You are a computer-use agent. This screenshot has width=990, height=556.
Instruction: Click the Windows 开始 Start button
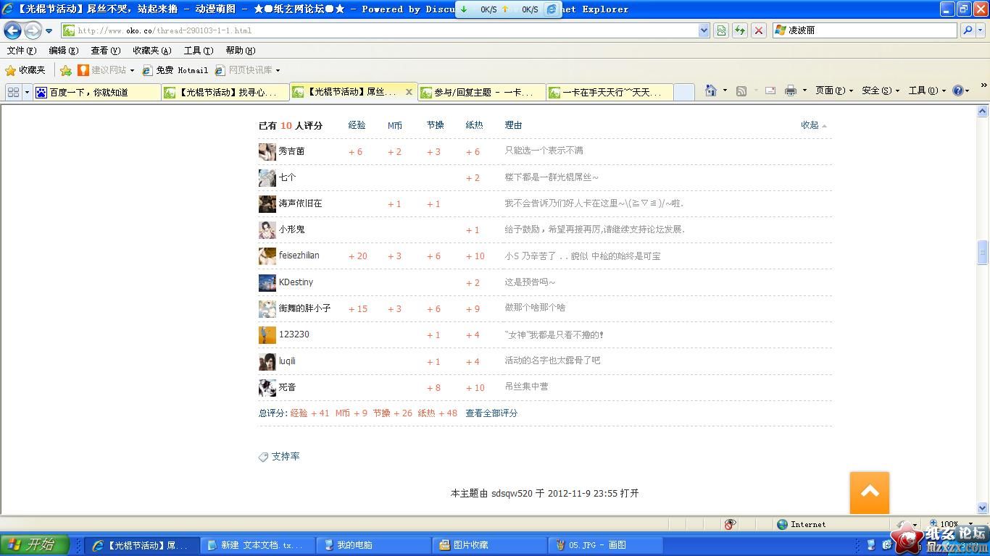point(35,545)
